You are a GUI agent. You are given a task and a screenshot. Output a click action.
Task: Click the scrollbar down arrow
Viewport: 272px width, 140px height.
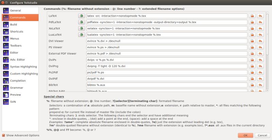[x=267, y=90]
